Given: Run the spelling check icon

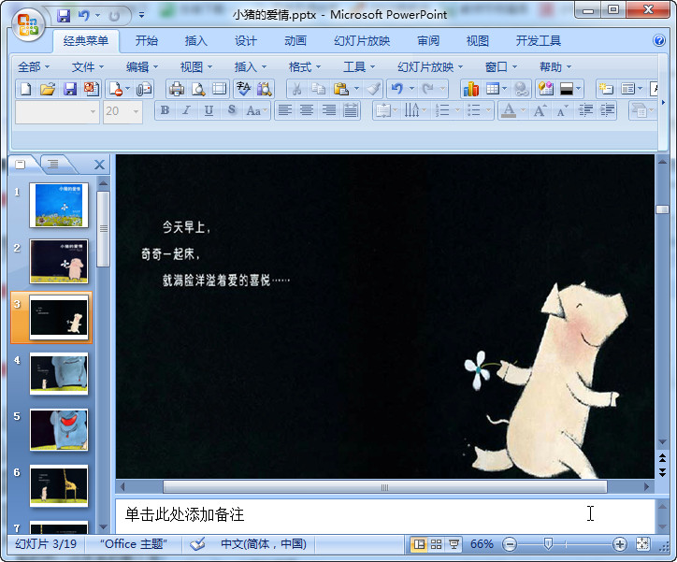Looking at the screenshot, I should tap(243, 89).
